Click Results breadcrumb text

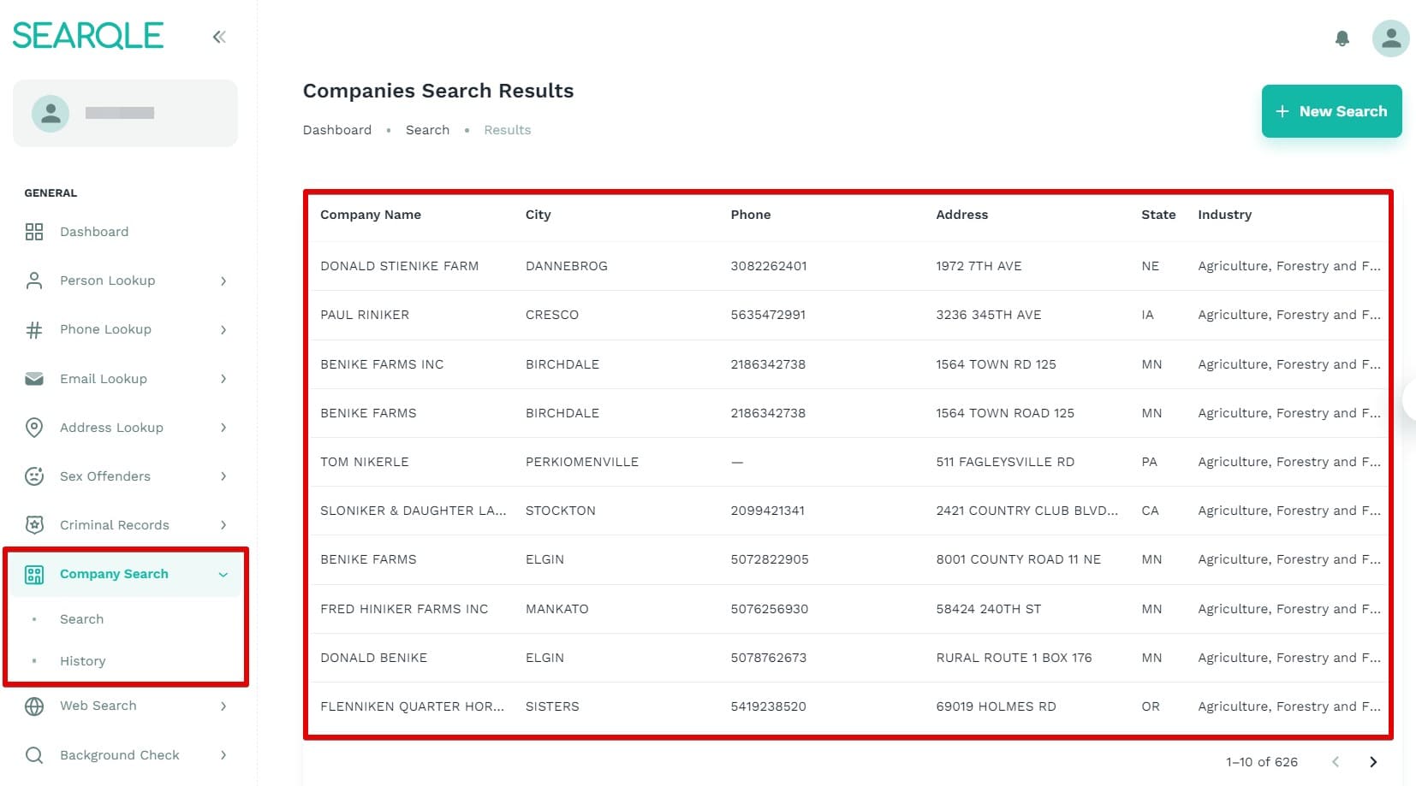pyautogui.click(x=508, y=130)
